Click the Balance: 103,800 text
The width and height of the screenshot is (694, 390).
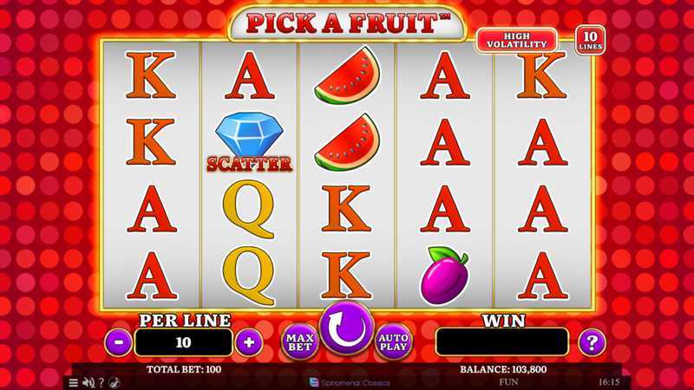[x=503, y=369]
